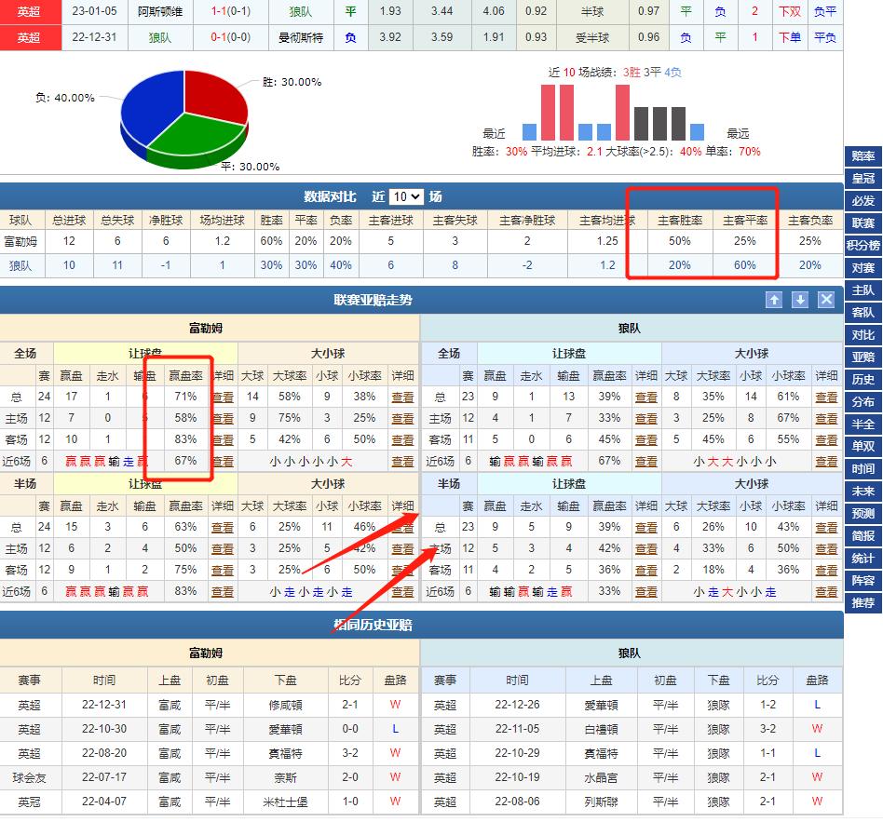
Task: Open 查看 for 狼队 full-time handicap 客场 row
Action: [645, 439]
